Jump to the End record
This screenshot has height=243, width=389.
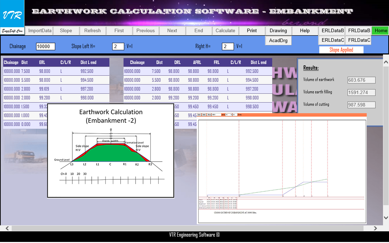[199, 31]
